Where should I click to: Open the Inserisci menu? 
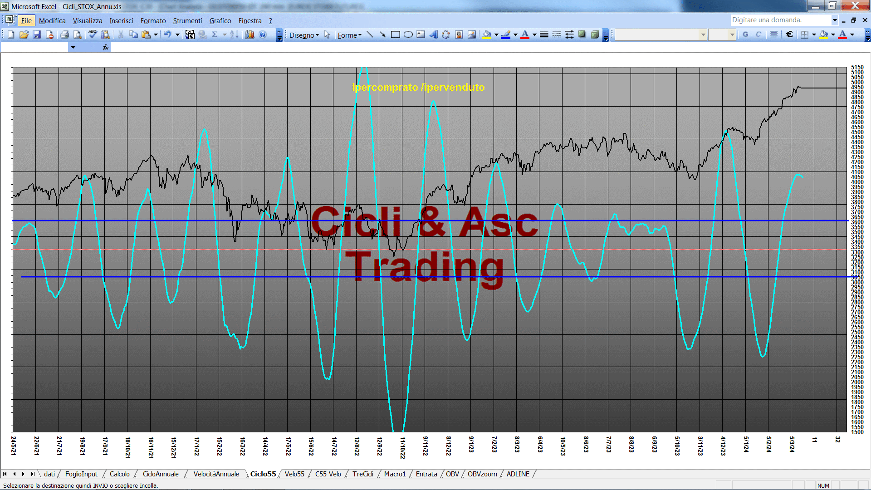(x=121, y=21)
